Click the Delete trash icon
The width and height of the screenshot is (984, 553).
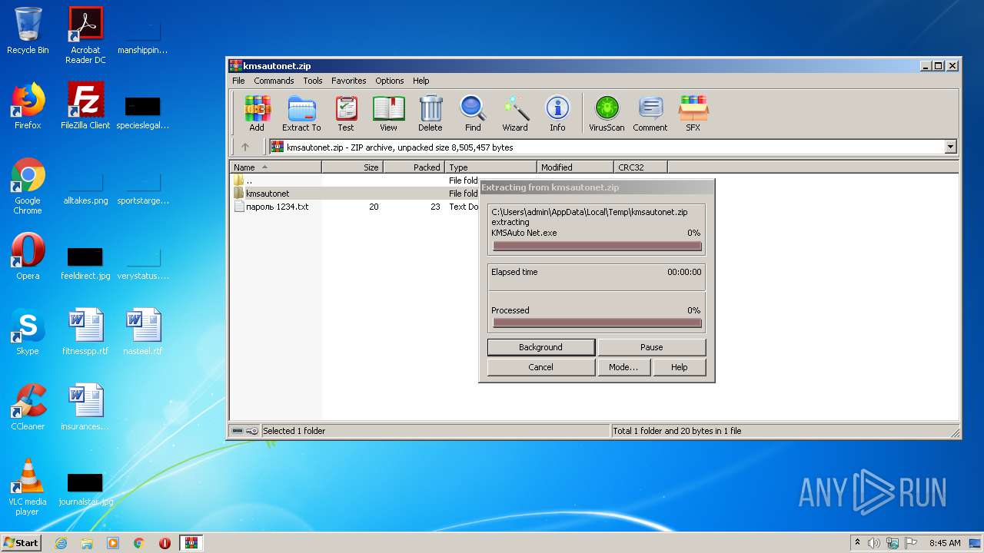(430, 114)
